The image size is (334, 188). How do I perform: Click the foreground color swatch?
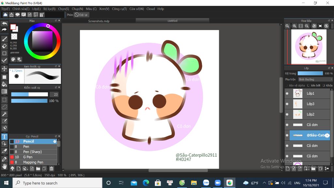pos(13,27)
